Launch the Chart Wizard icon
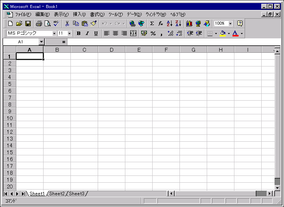 (189, 24)
